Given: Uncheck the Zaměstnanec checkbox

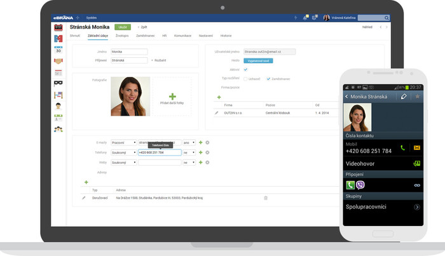Looking at the screenshot, I should click(x=268, y=79).
